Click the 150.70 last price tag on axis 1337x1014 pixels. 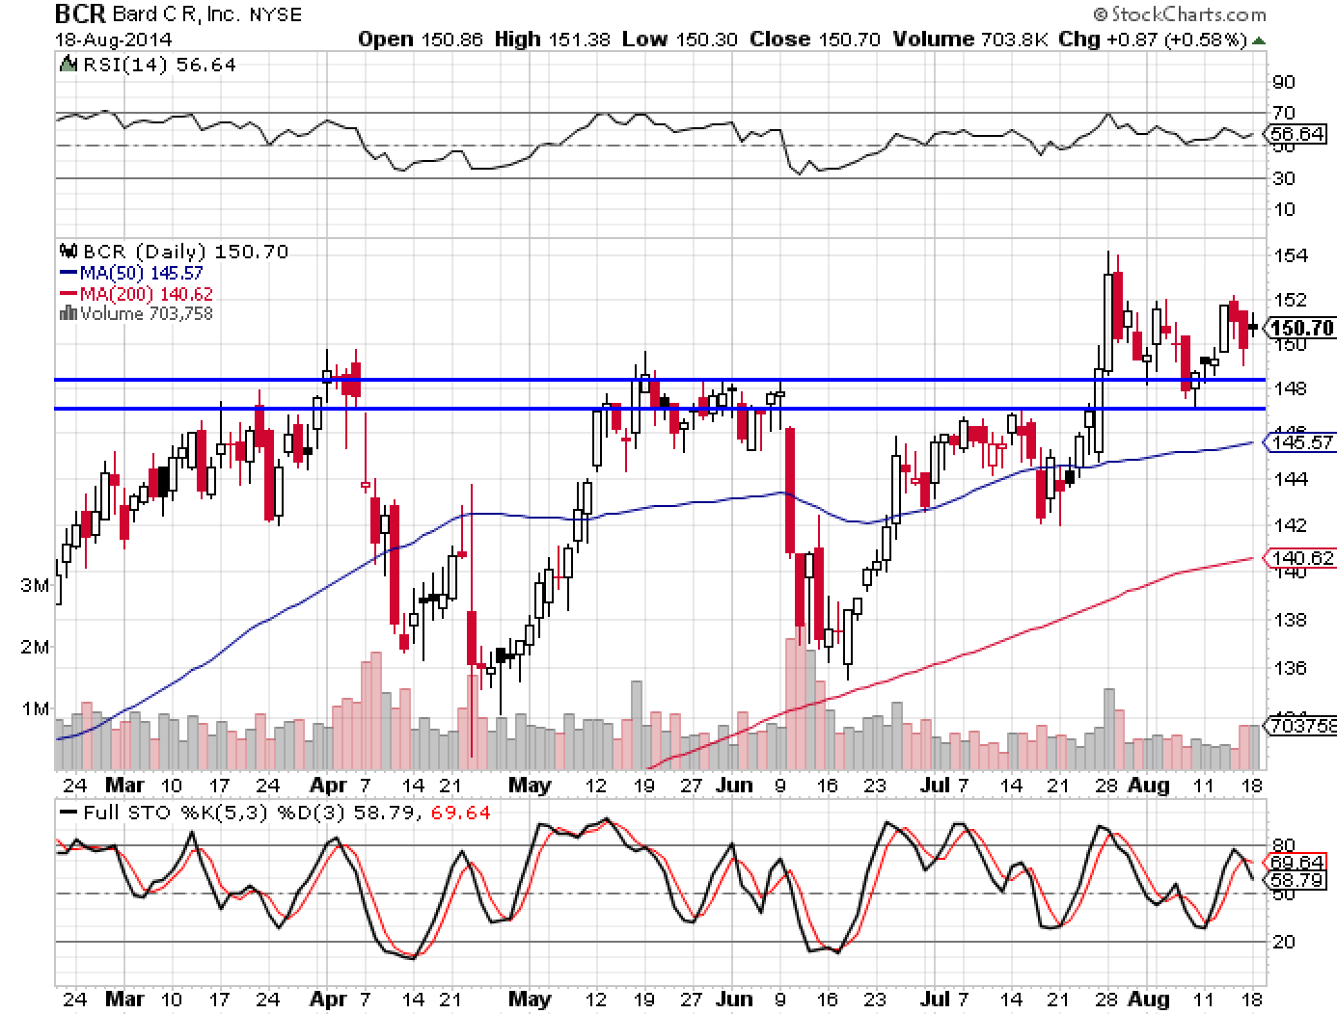[1302, 329]
